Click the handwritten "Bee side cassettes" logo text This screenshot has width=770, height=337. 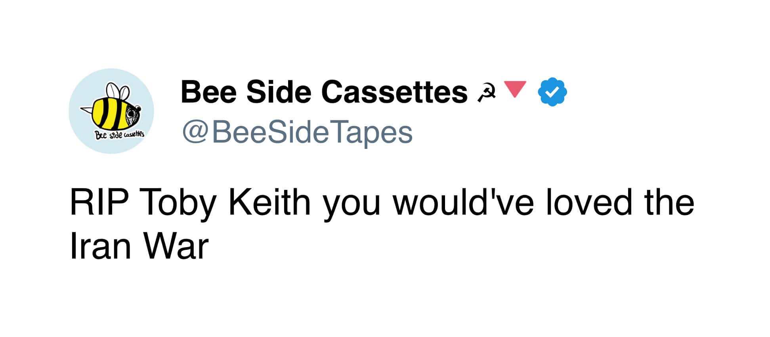[119, 135]
